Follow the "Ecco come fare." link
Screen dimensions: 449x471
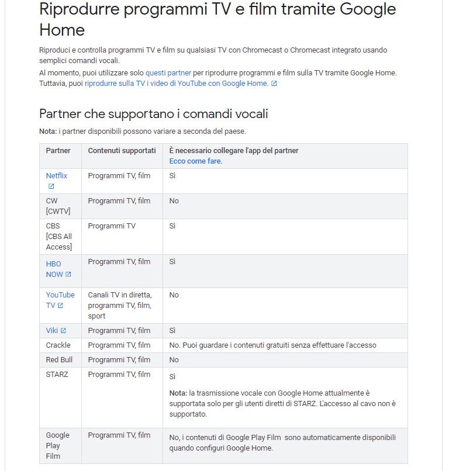point(196,161)
